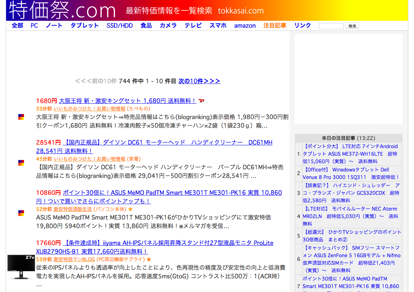
Task: Click the Yahoo icon beside 大阪王将 link
Action: point(202,101)
